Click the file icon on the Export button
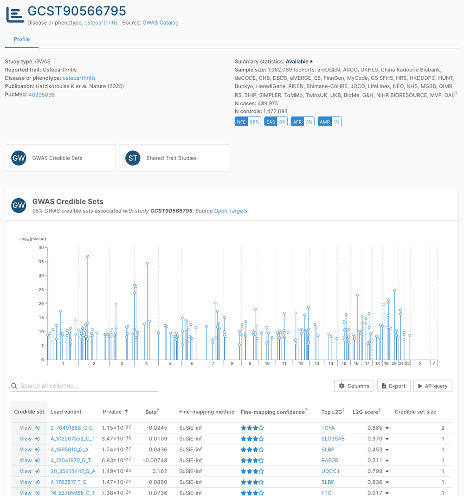Screen dimensions: 464x496 [383, 386]
